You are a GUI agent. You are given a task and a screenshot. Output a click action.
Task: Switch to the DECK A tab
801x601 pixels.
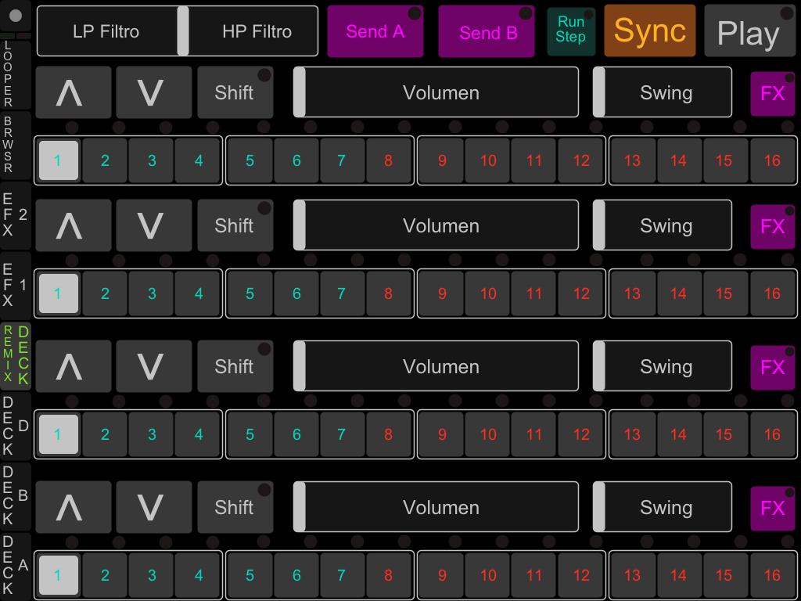16,567
